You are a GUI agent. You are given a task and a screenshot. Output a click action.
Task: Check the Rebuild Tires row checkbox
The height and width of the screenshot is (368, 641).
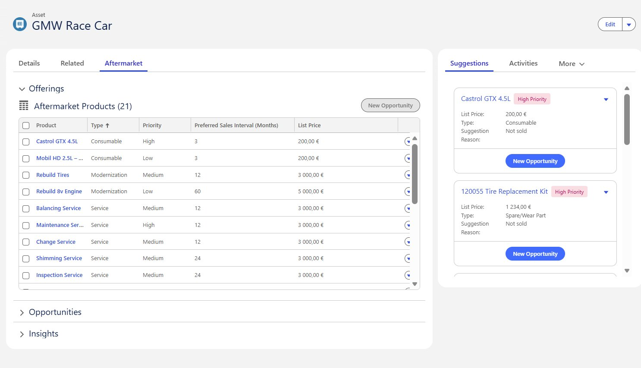pyautogui.click(x=26, y=175)
